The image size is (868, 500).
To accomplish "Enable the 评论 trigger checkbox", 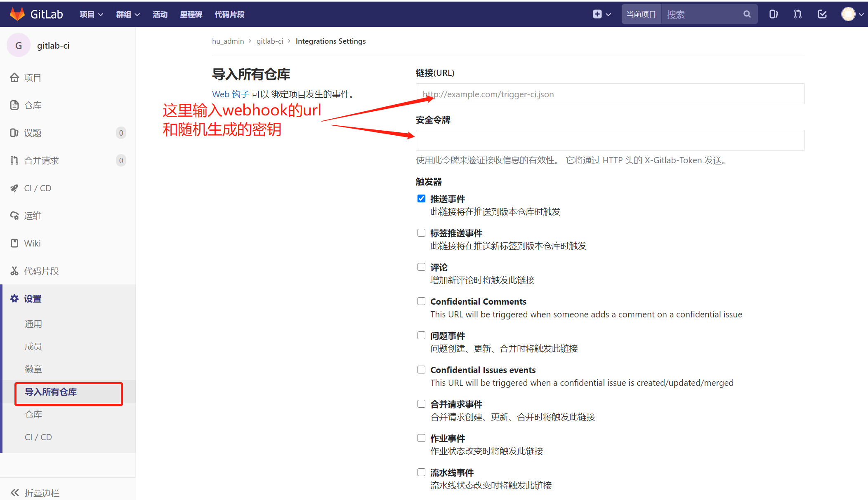I will (x=421, y=267).
